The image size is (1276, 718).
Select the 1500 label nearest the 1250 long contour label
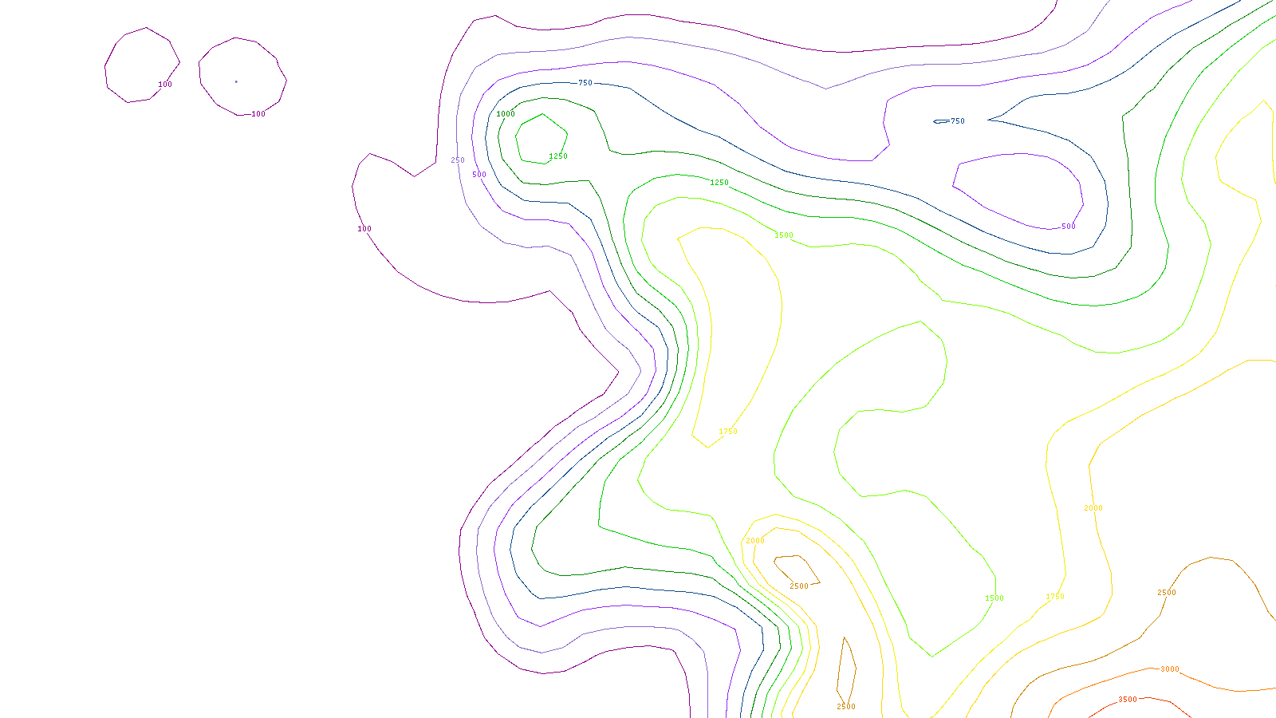click(784, 235)
